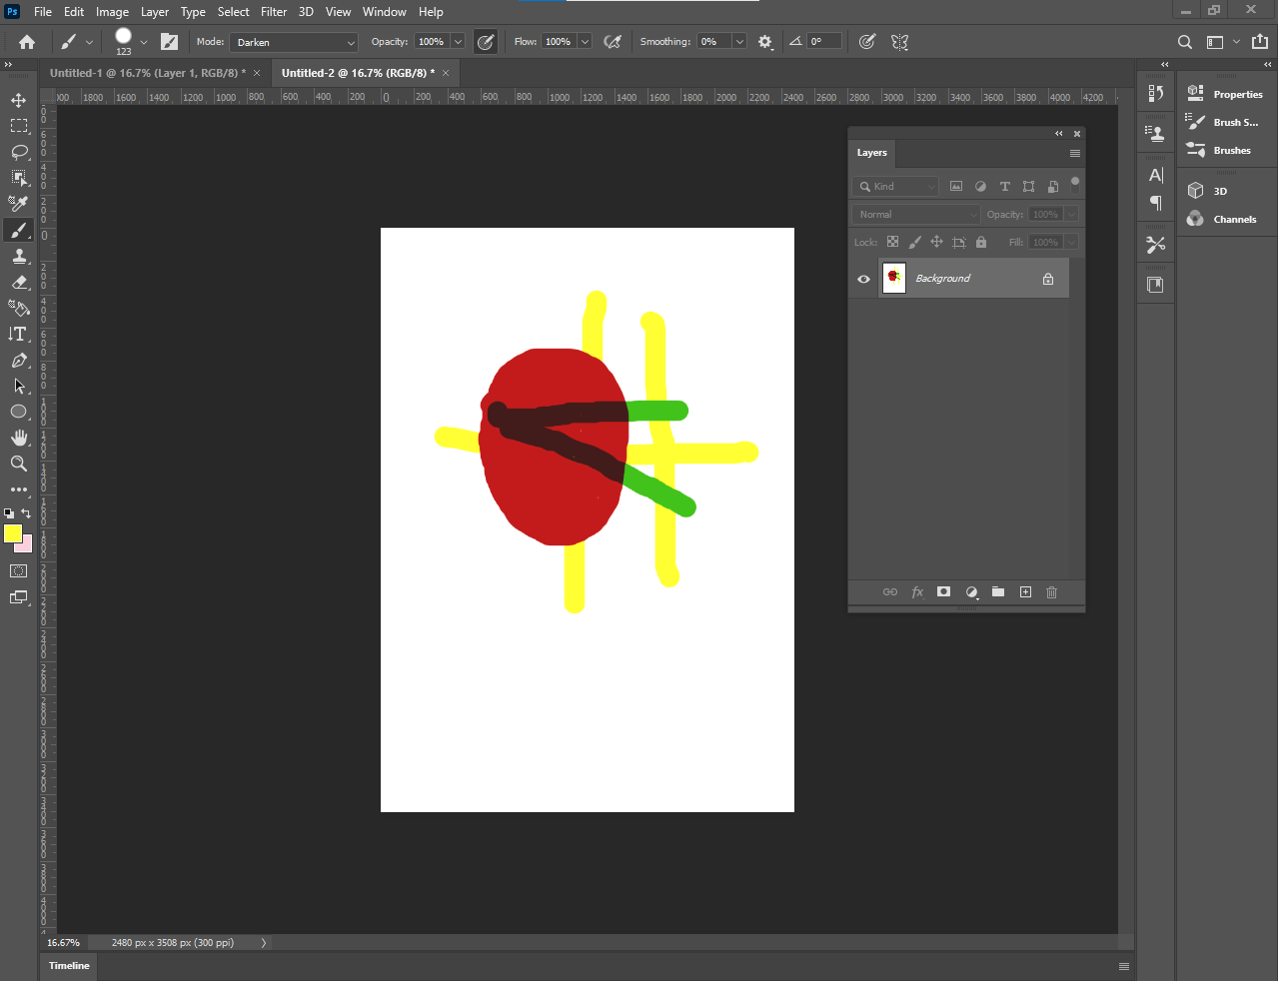Select the Horizontal Type tool
This screenshot has width=1278, height=981.
pyautogui.click(x=19, y=334)
